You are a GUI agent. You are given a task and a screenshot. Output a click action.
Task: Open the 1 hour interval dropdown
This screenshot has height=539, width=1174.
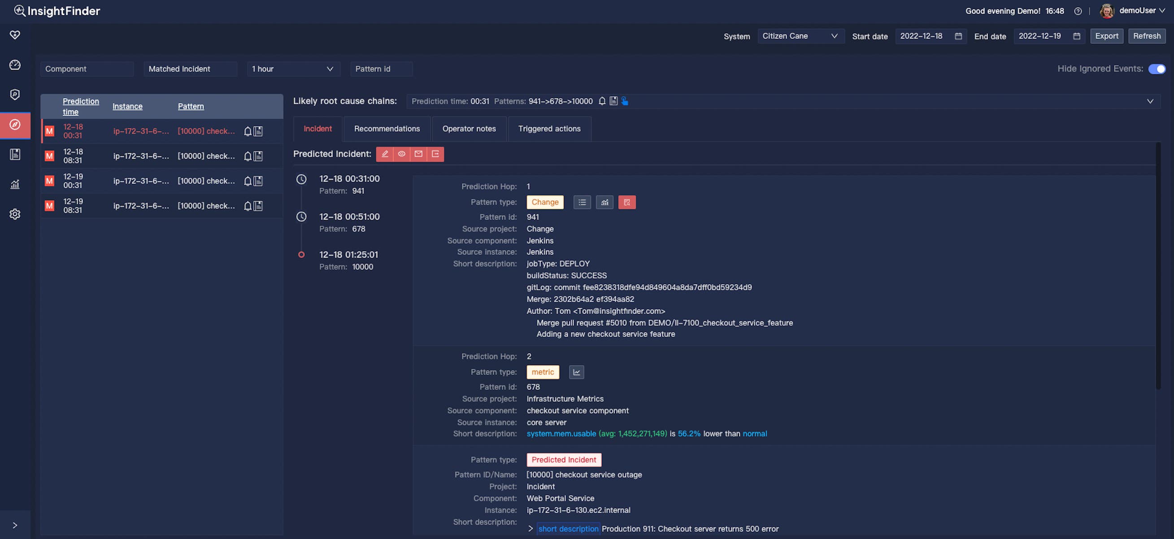coord(293,69)
